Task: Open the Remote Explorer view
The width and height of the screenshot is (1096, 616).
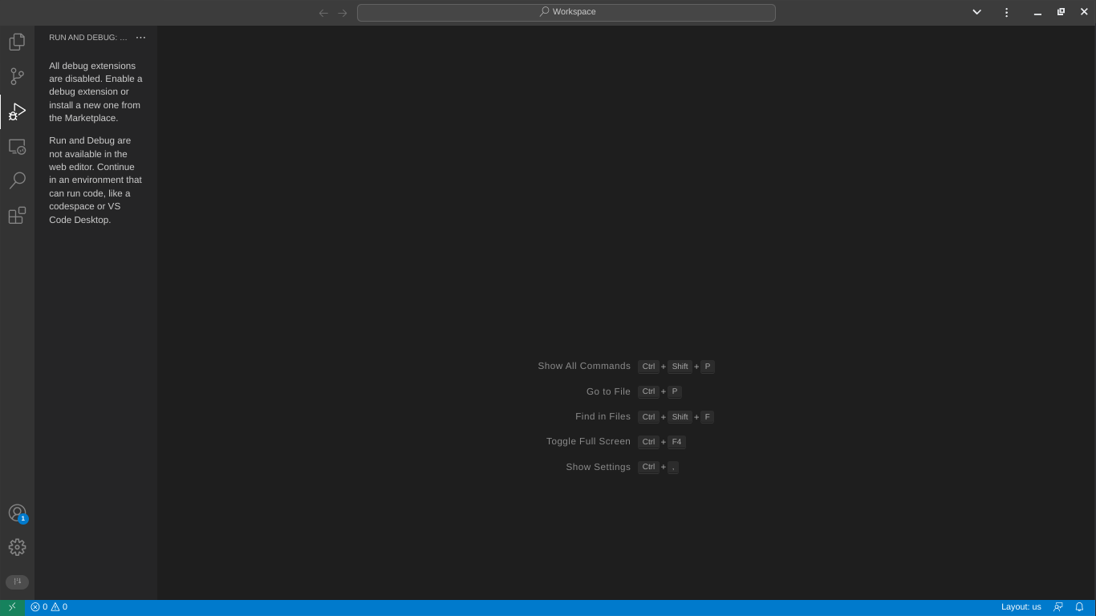Action: (17, 147)
